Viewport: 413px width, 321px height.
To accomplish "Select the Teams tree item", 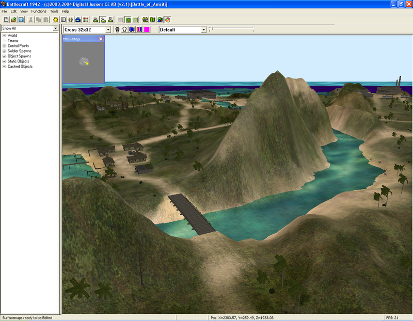I will click(13, 41).
